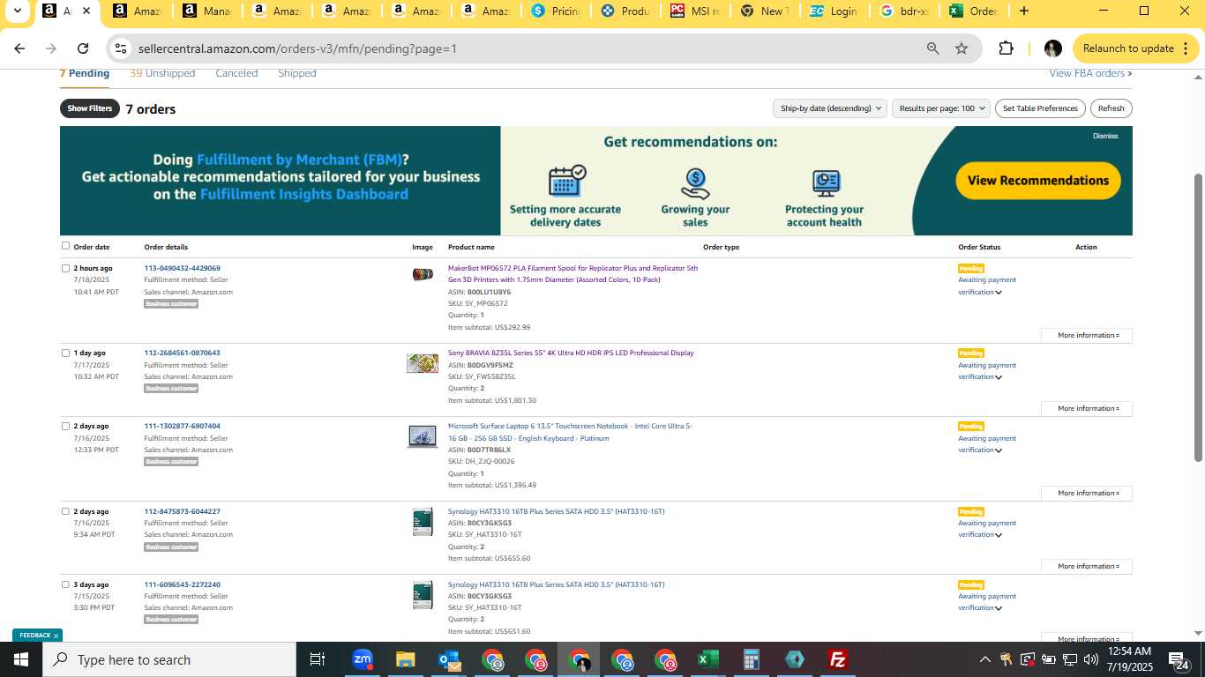Image resolution: width=1205 pixels, height=677 pixels.
Task: Switch to the Pricing browser tab
Action: (x=558, y=11)
